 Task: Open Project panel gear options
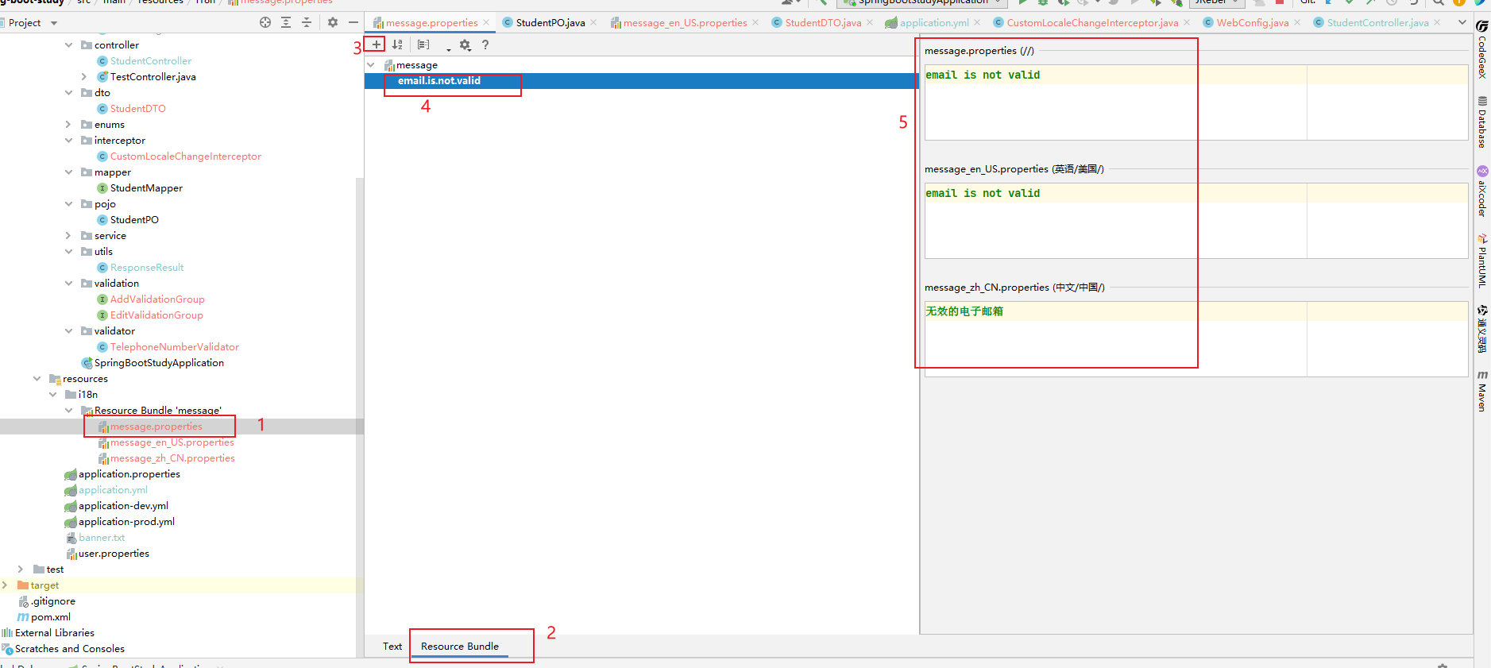click(x=333, y=22)
